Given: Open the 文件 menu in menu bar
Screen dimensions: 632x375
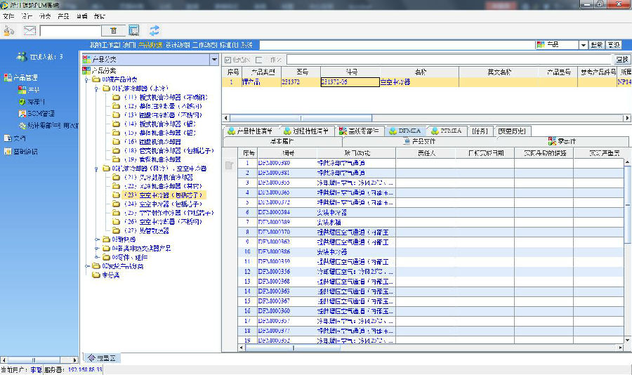Looking at the screenshot, I should pos(8,15).
